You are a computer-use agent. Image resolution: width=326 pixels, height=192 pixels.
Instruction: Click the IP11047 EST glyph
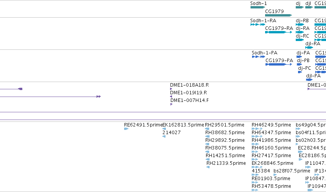(x=308, y=167)
